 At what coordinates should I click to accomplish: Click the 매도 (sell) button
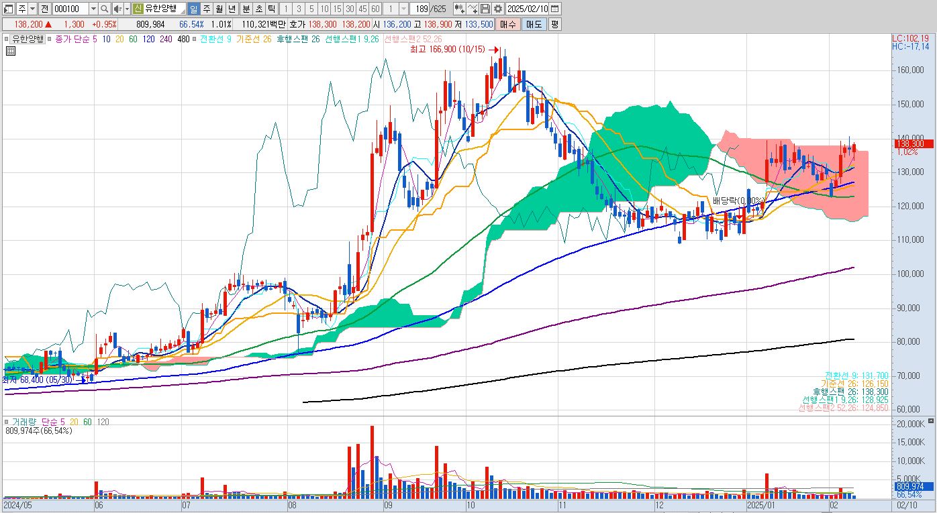[x=534, y=24]
